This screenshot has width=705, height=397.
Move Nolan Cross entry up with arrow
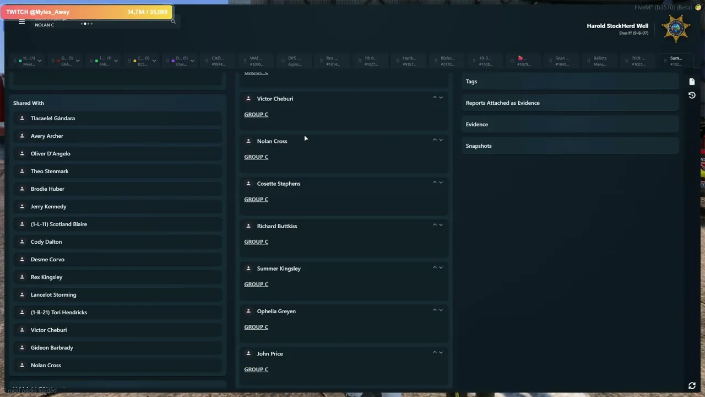pos(435,140)
